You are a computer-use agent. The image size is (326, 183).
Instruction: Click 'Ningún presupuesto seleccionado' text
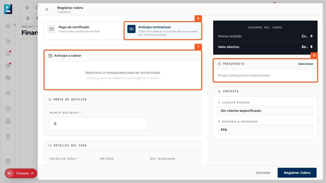[243, 75]
